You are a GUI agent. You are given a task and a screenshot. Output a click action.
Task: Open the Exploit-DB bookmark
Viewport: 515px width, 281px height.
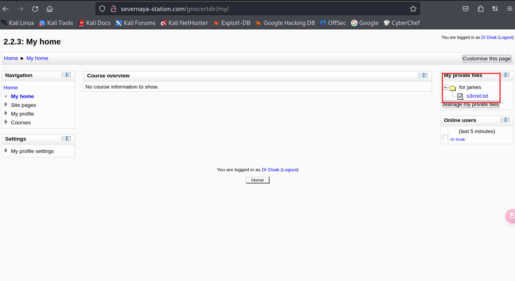[231, 23]
